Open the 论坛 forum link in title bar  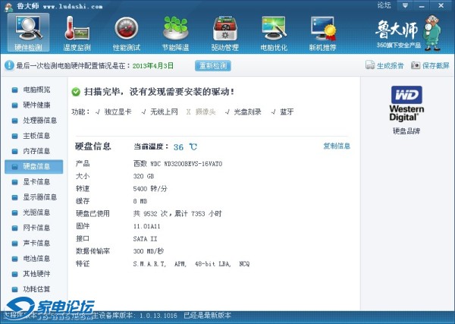point(384,5)
